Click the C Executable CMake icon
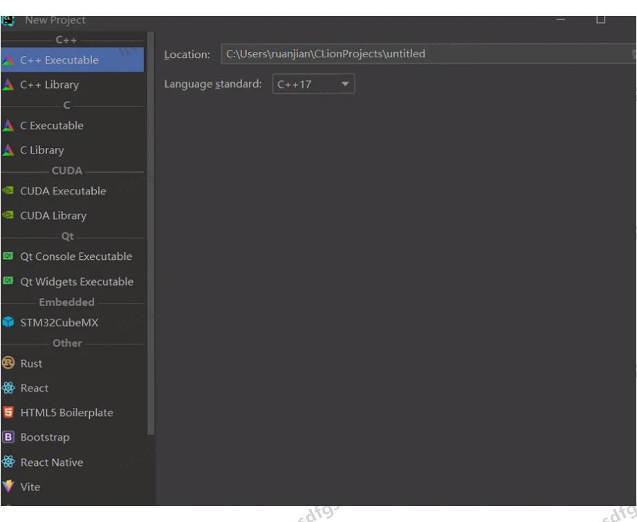This screenshot has height=522, width=637. coord(8,126)
